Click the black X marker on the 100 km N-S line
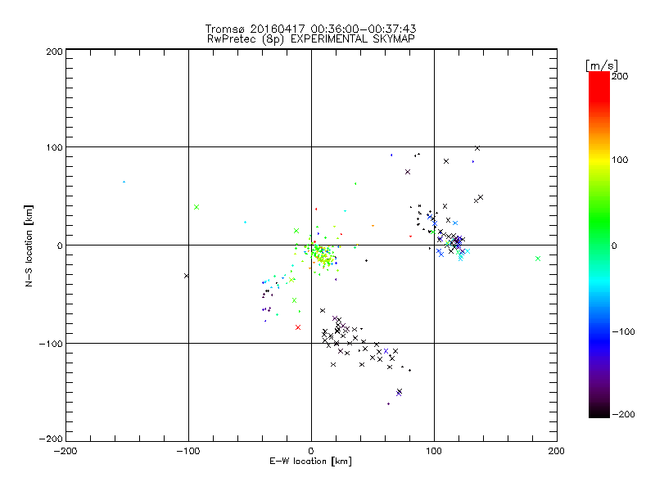This screenshot has height=491, width=655. 477,148
